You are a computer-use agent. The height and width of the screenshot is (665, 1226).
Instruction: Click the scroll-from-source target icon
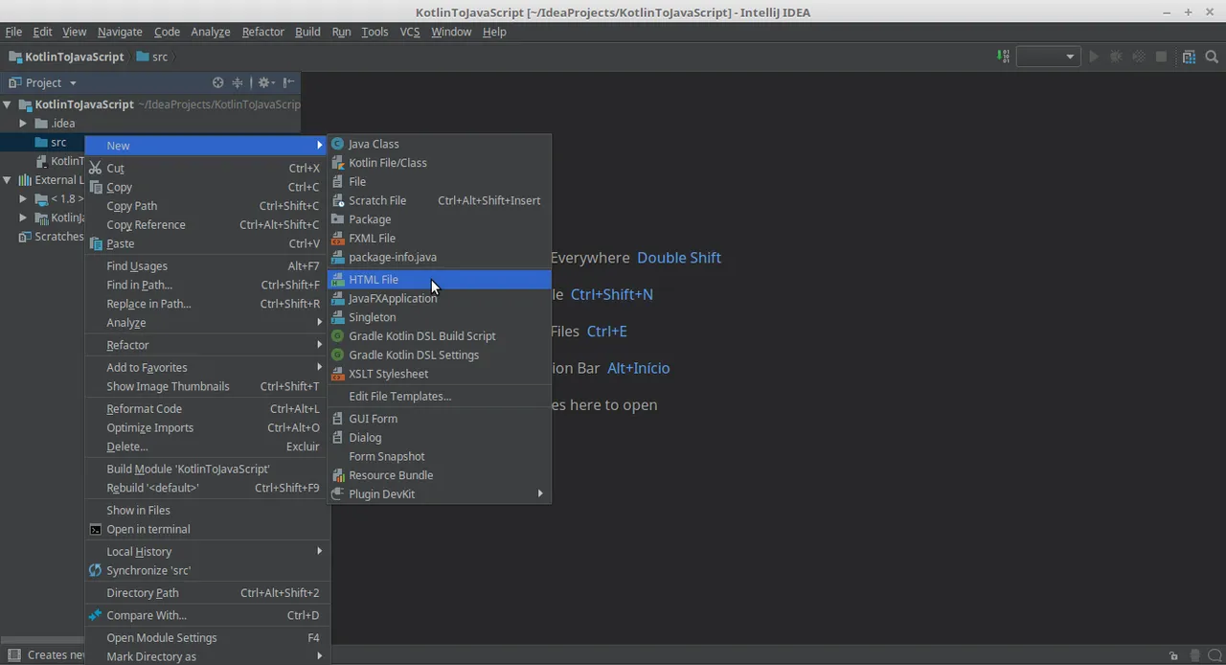click(x=217, y=82)
